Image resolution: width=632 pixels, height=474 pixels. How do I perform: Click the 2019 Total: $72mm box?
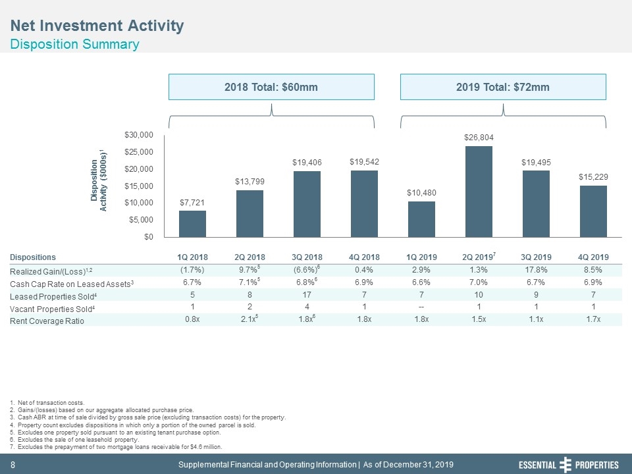503,87
